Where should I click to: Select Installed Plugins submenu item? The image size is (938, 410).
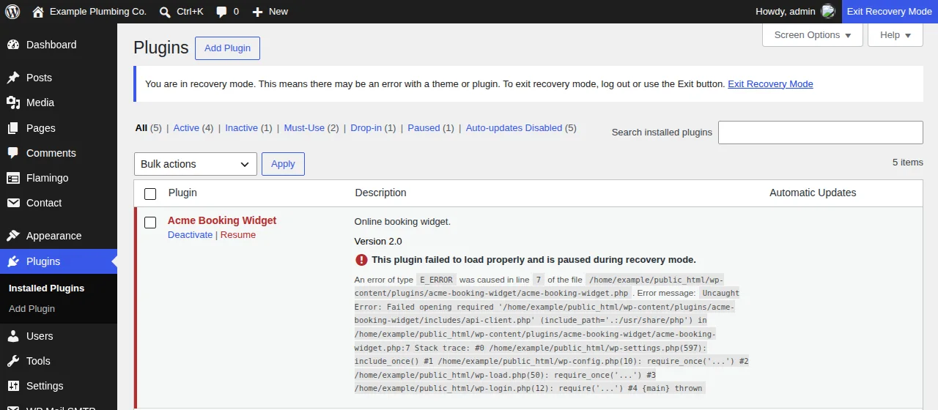[x=46, y=288]
